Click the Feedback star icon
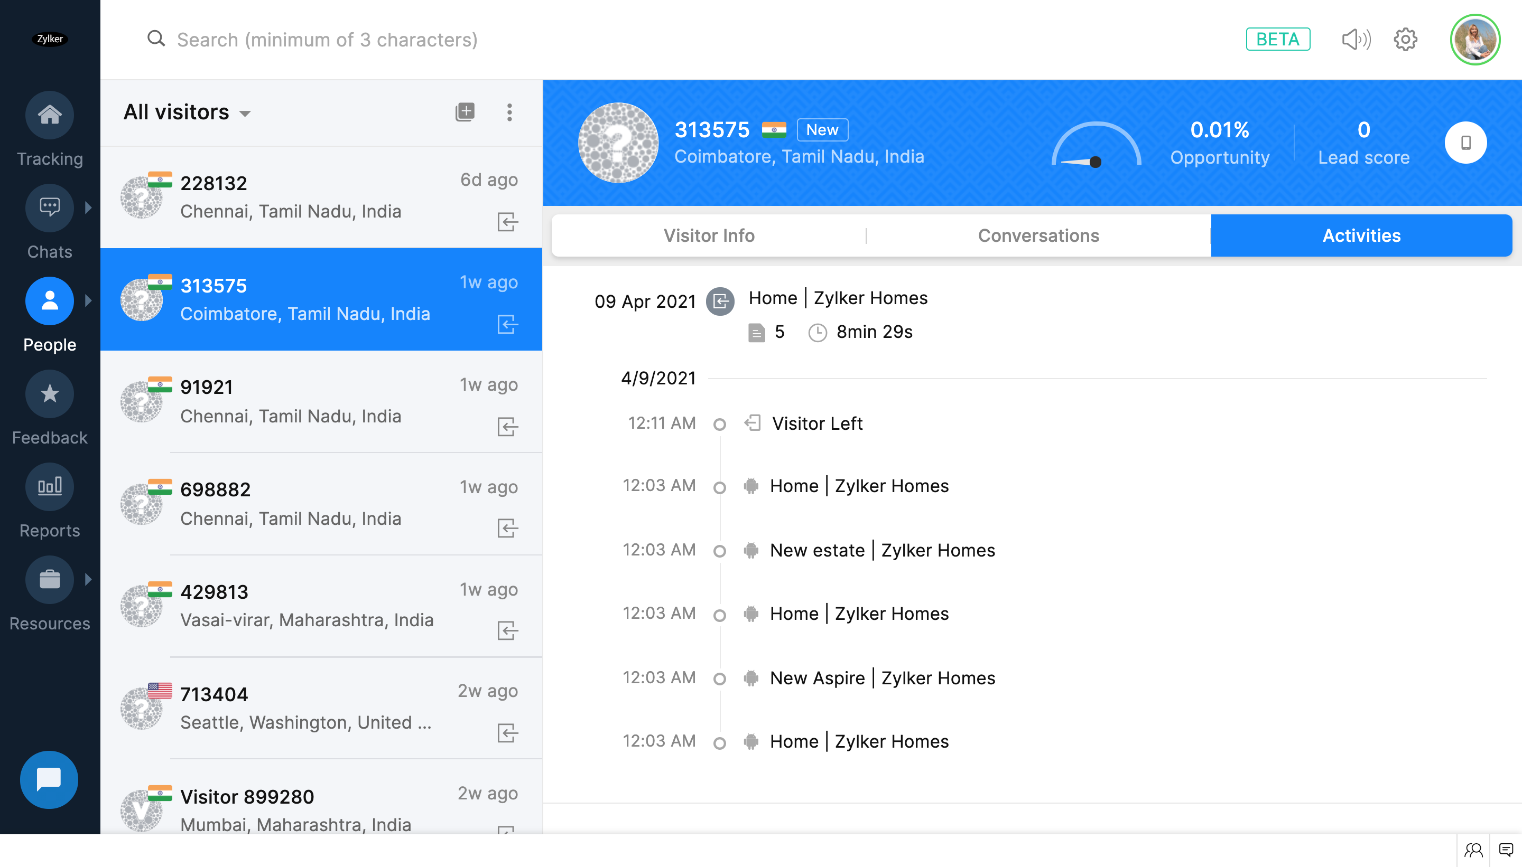Viewport: 1522px width, 867px height. [50, 393]
